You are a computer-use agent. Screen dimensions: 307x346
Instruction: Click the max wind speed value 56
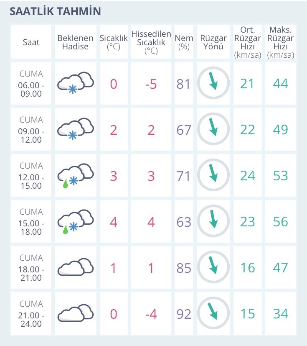[x=280, y=222]
